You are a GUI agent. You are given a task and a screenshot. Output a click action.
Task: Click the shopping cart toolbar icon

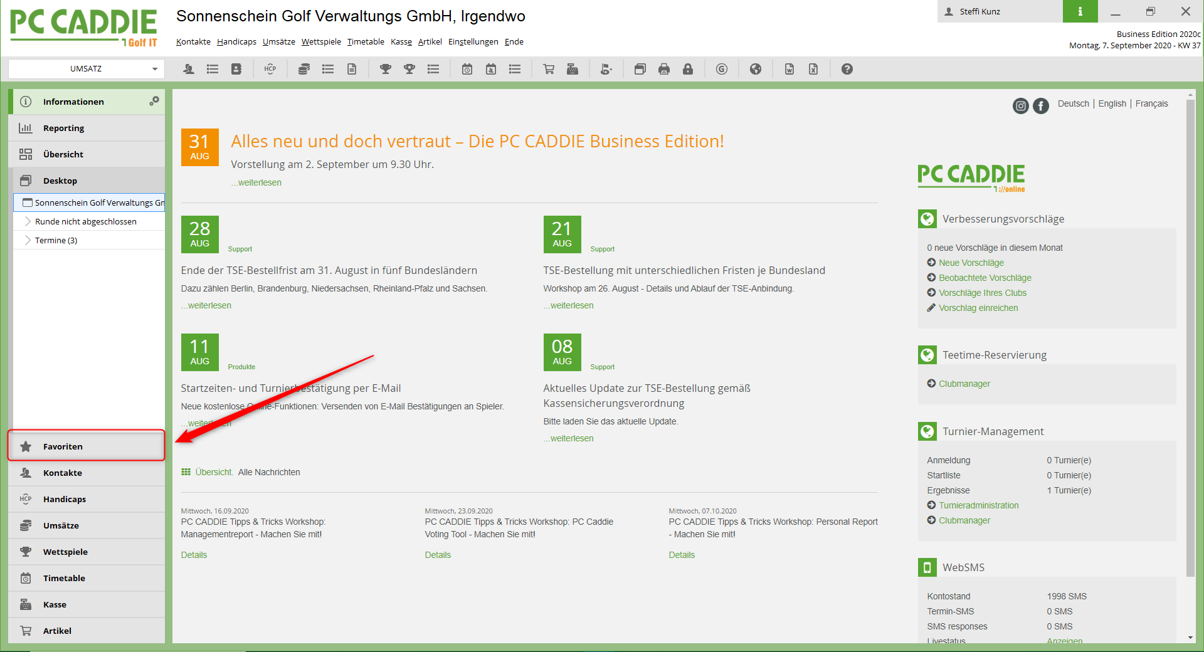point(549,69)
